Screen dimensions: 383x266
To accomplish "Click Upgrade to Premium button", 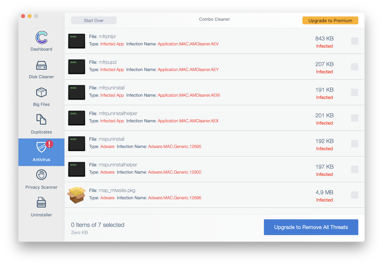I will tap(330, 20).
